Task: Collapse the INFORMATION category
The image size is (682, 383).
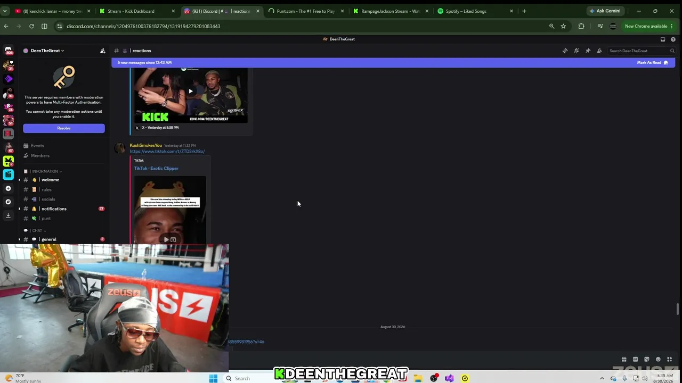Action: coord(47,171)
